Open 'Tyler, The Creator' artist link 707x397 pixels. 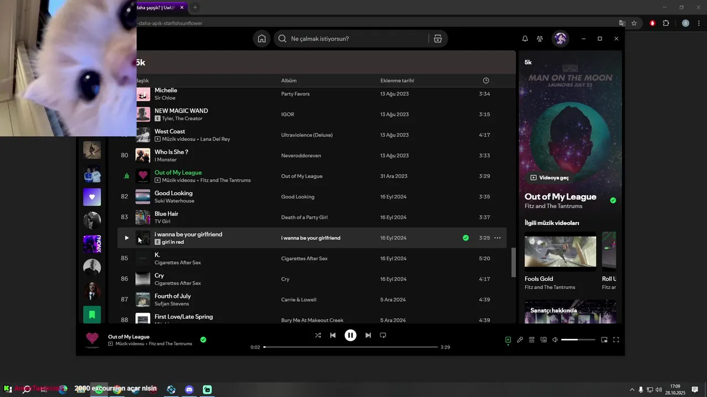(182, 119)
